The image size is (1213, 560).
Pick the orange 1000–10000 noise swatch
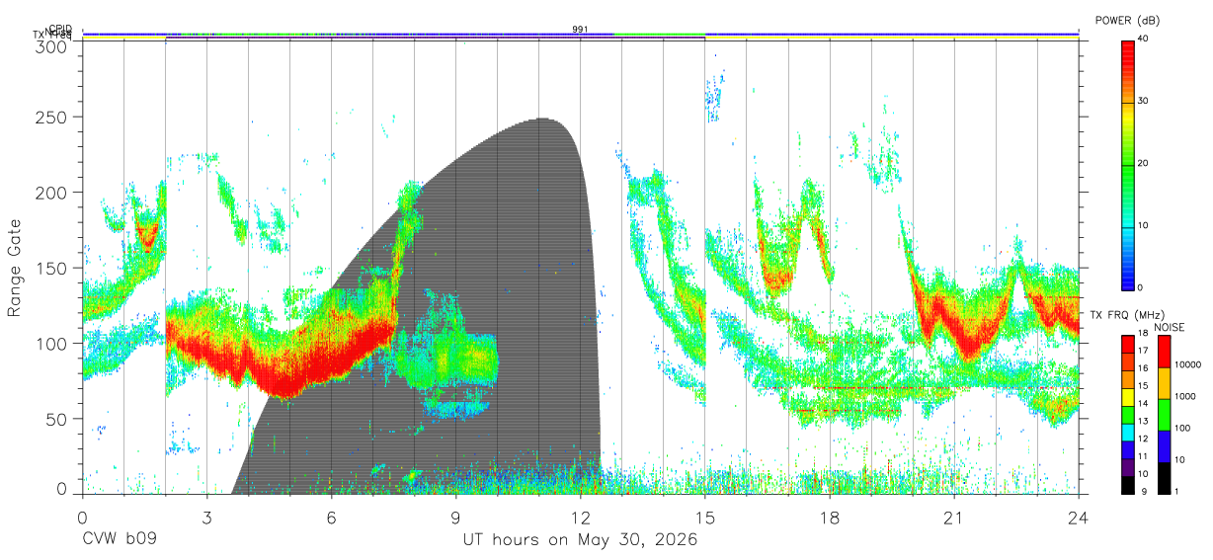pos(1164,383)
